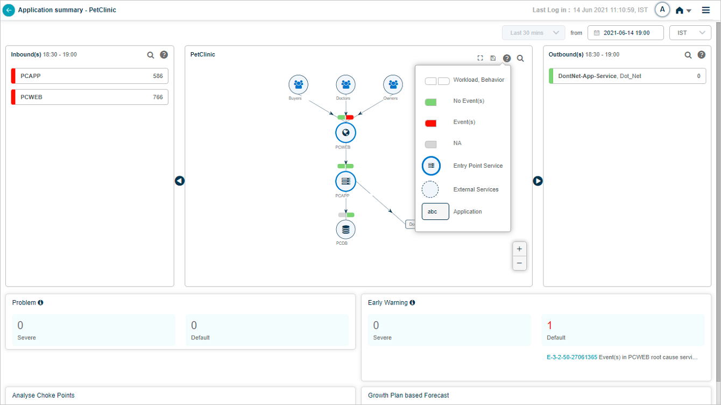Viewport: 721px width, 405px height.
Task: Zoom in on the topology map
Action: [519, 249]
